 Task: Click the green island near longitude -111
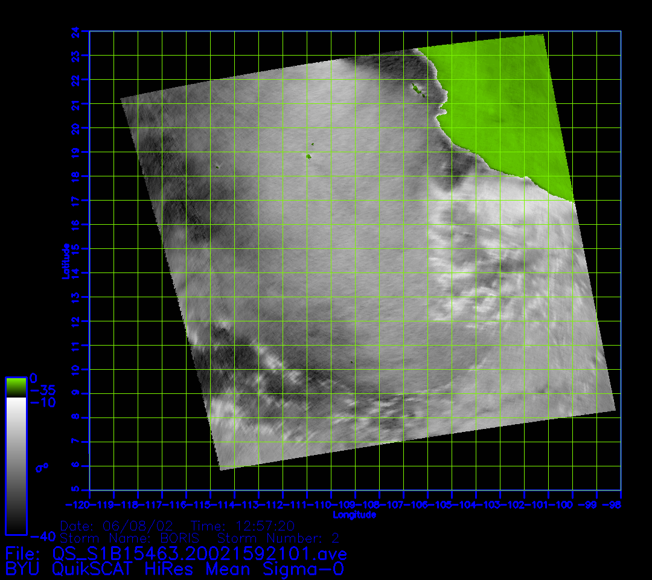(308, 156)
